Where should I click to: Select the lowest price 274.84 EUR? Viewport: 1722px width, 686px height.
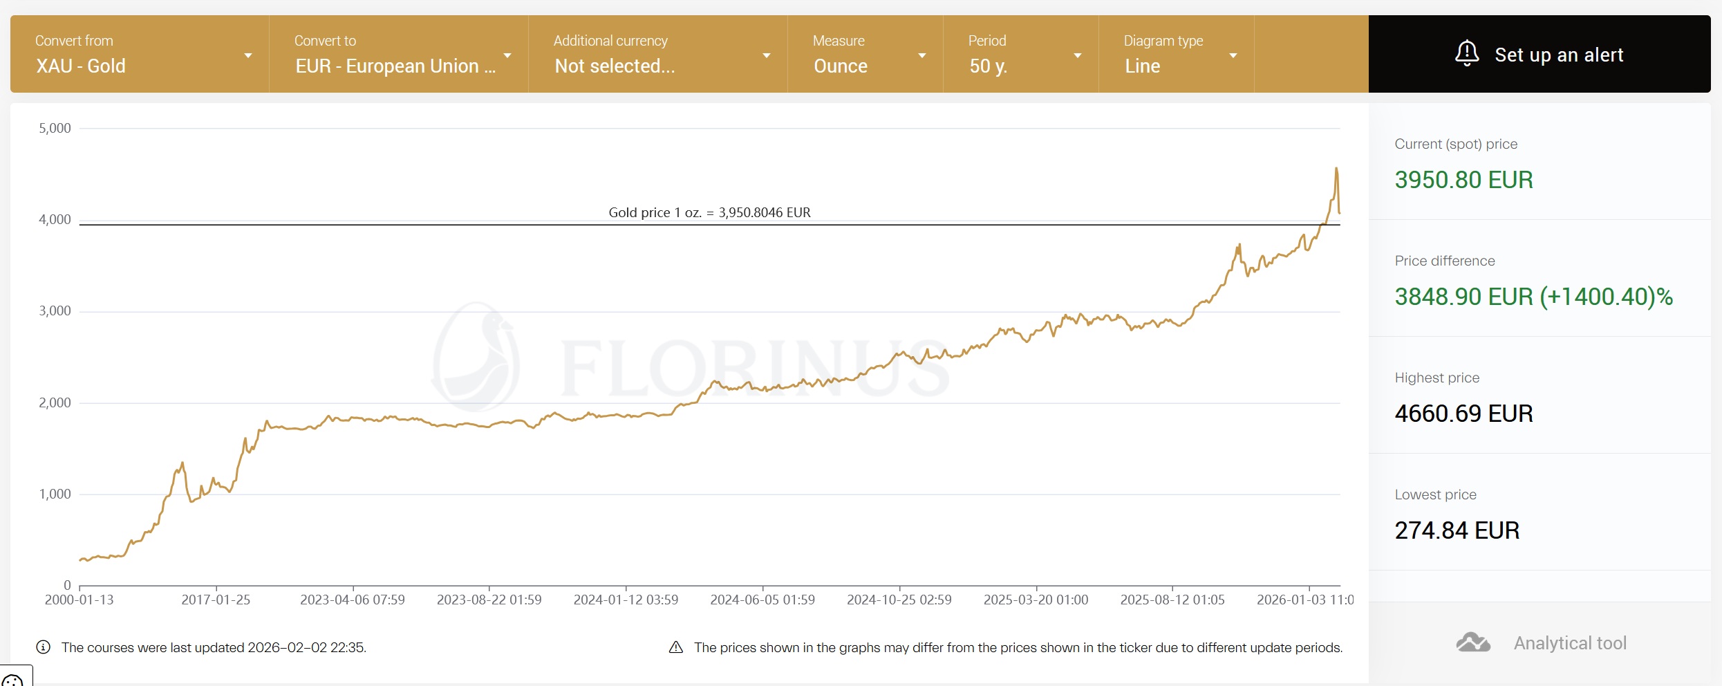coord(1457,530)
